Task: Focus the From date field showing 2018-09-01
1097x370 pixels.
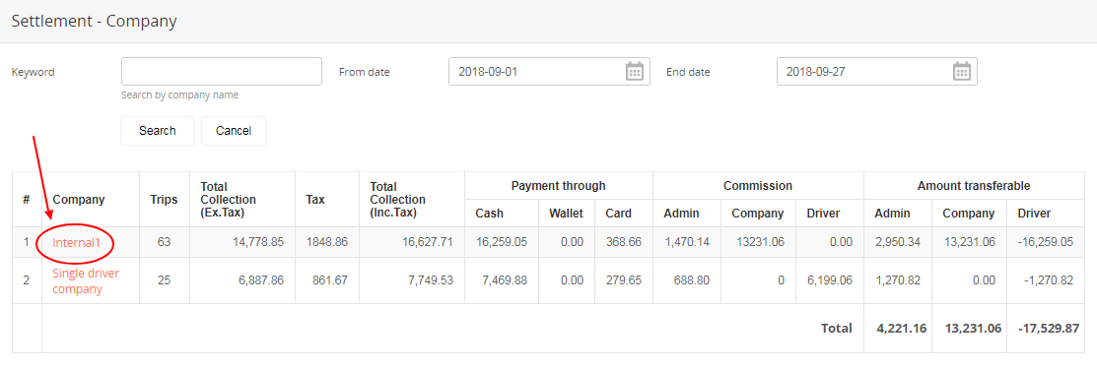Action: pos(549,71)
